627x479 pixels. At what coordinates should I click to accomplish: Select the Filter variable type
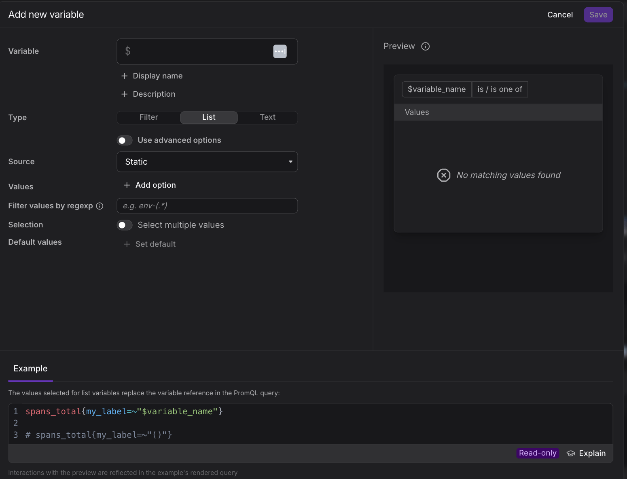[149, 117]
